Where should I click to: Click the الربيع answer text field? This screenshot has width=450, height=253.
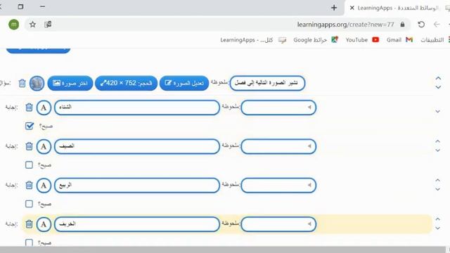tap(137, 186)
